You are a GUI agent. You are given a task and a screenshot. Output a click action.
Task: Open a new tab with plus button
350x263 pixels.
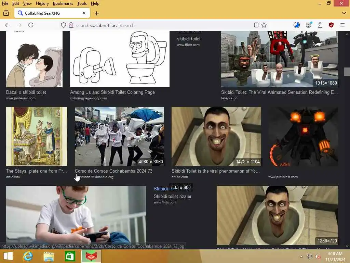click(x=96, y=13)
